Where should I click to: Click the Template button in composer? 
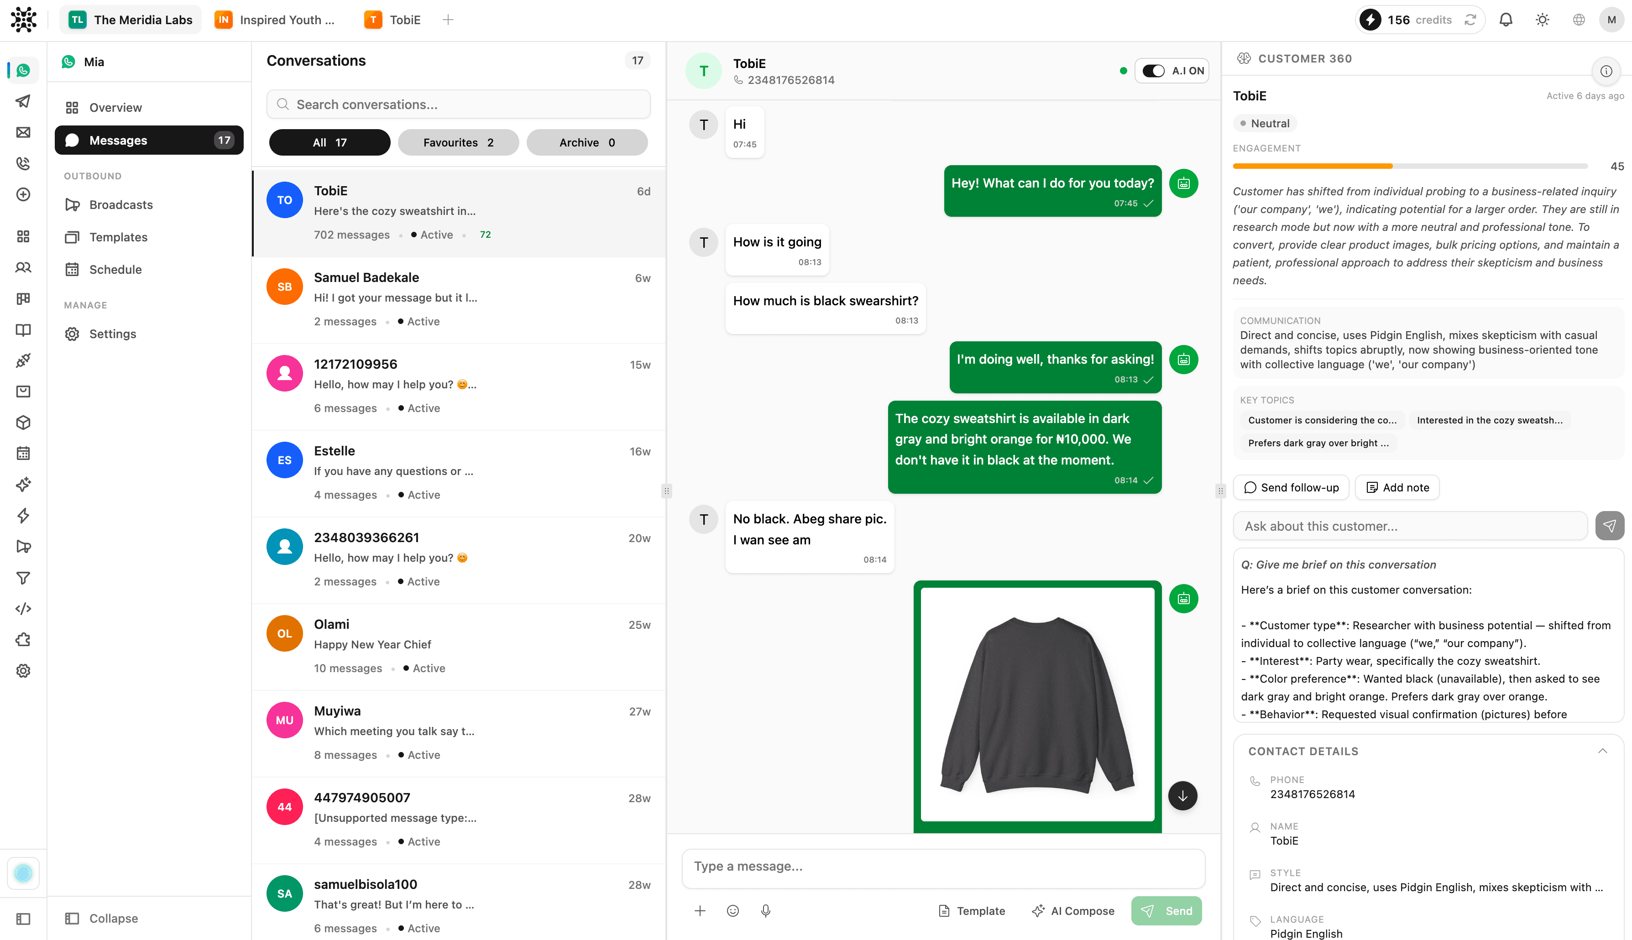(x=972, y=911)
